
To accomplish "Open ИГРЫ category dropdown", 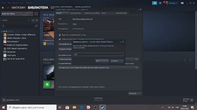I will click(29, 20).
